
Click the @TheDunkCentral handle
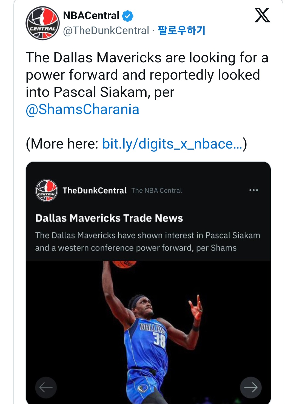click(106, 31)
